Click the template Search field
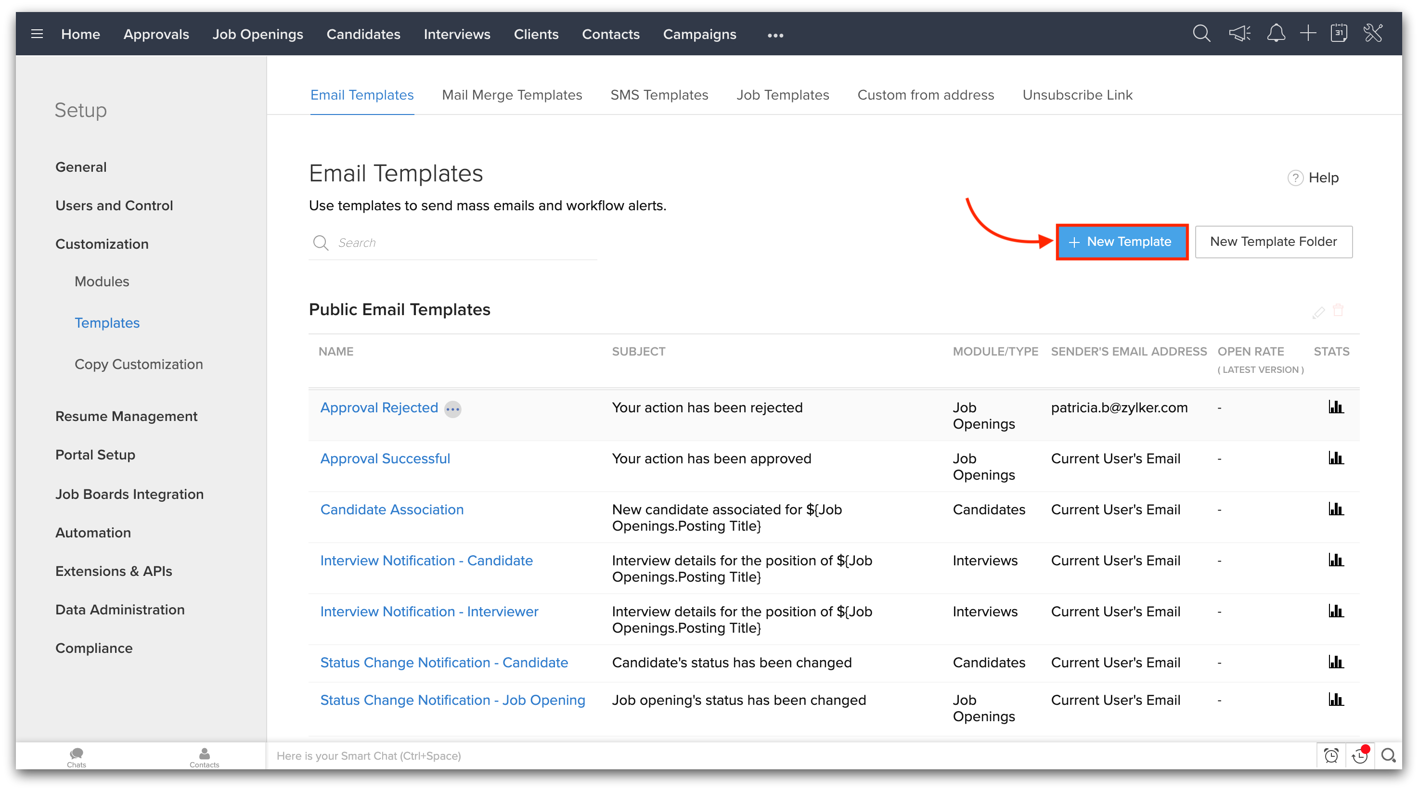 [x=463, y=243]
